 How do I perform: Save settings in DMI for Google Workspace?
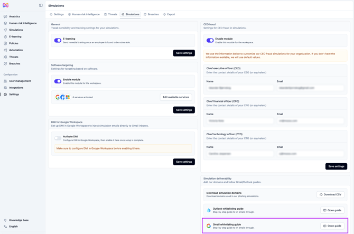coord(184,162)
